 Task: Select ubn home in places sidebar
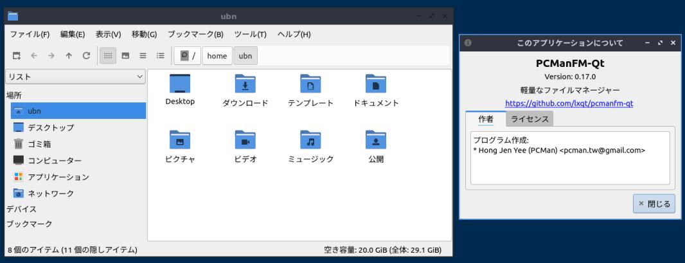click(78, 111)
